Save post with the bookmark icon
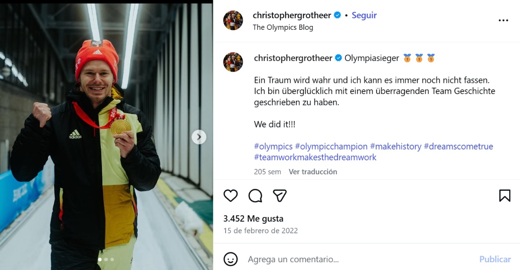The image size is (520, 270). point(505,196)
